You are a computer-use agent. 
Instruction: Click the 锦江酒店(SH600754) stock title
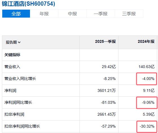click(29, 4)
